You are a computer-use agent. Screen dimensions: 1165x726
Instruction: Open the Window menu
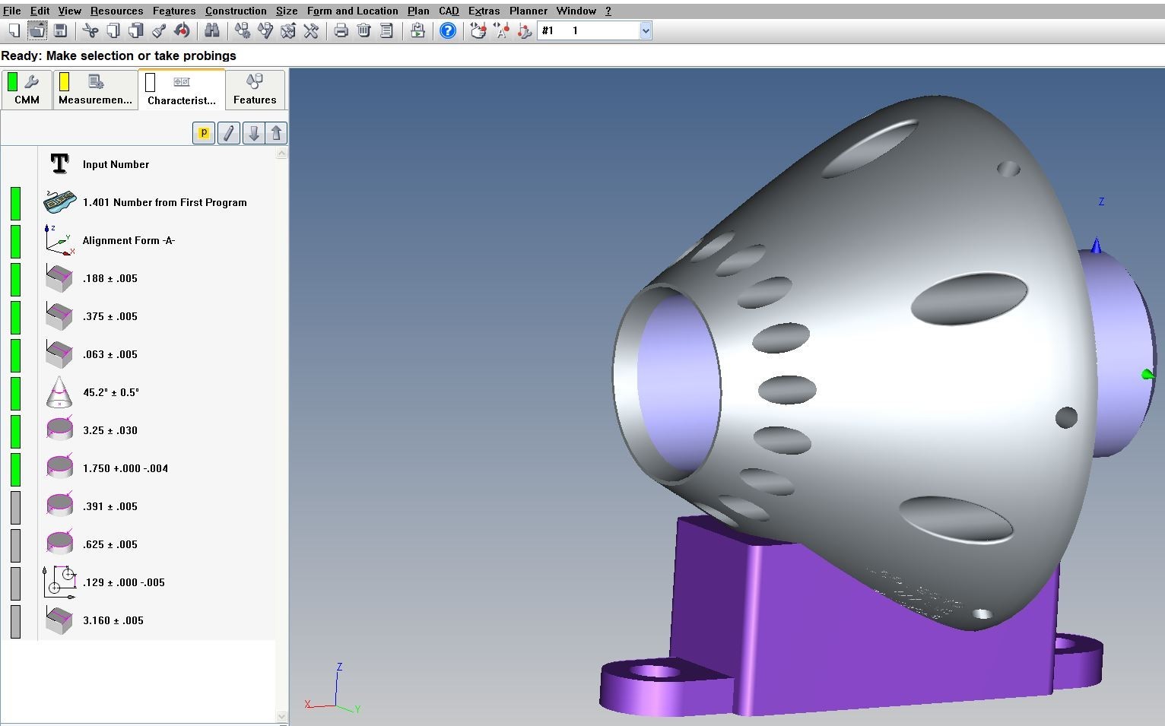click(576, 11)
